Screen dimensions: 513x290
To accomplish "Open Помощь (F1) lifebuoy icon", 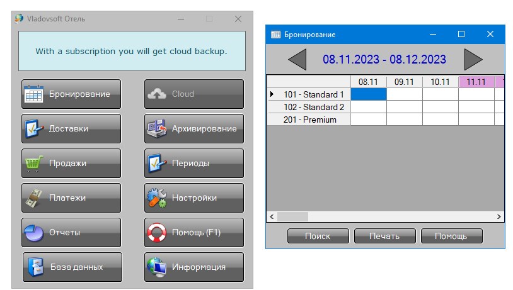I will (157, 233).
